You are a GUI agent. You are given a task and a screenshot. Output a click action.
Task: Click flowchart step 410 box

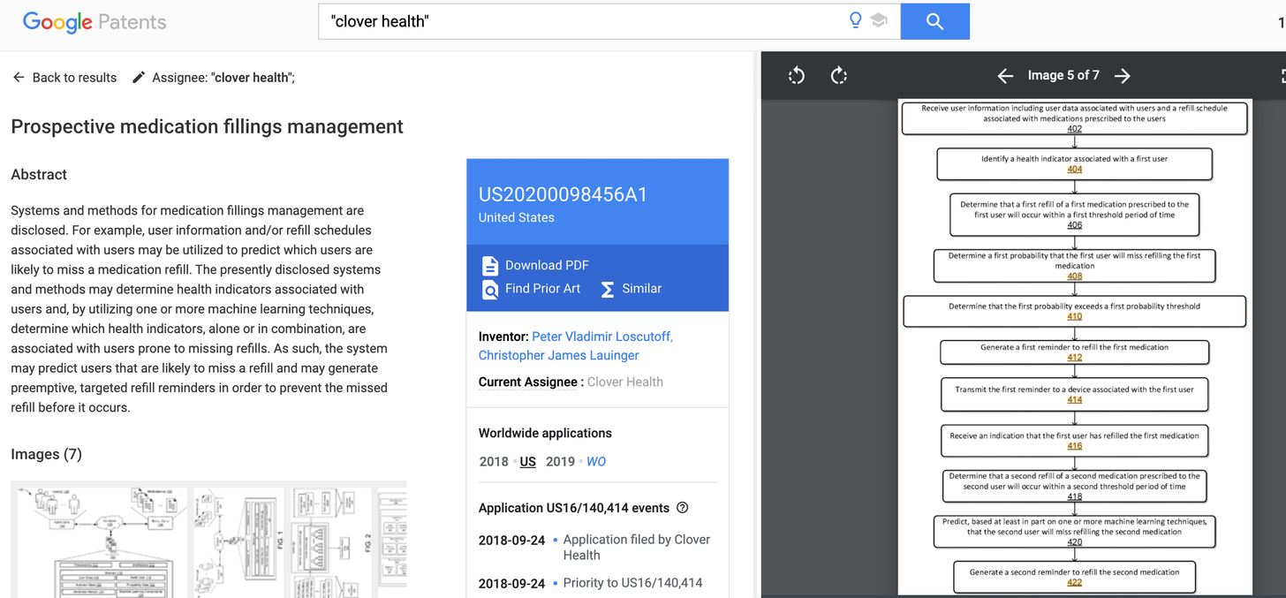[x=1075, y=311]
